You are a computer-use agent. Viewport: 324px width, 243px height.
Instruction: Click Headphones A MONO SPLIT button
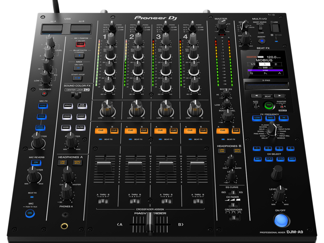(x=77, y=162)
